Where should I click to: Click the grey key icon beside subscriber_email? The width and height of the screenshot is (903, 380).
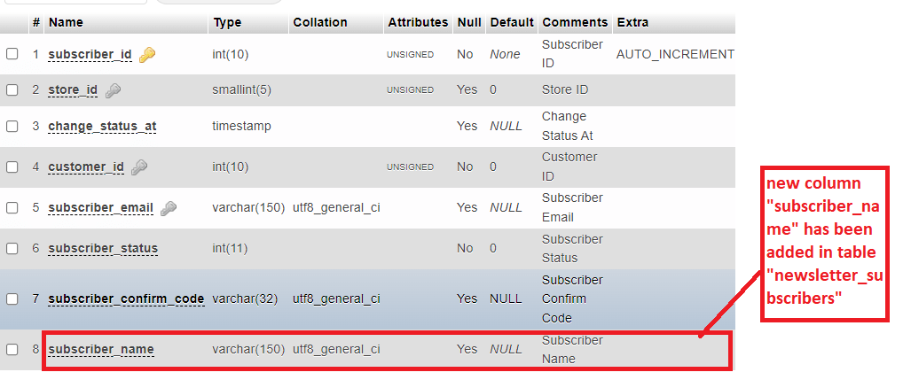169,208
